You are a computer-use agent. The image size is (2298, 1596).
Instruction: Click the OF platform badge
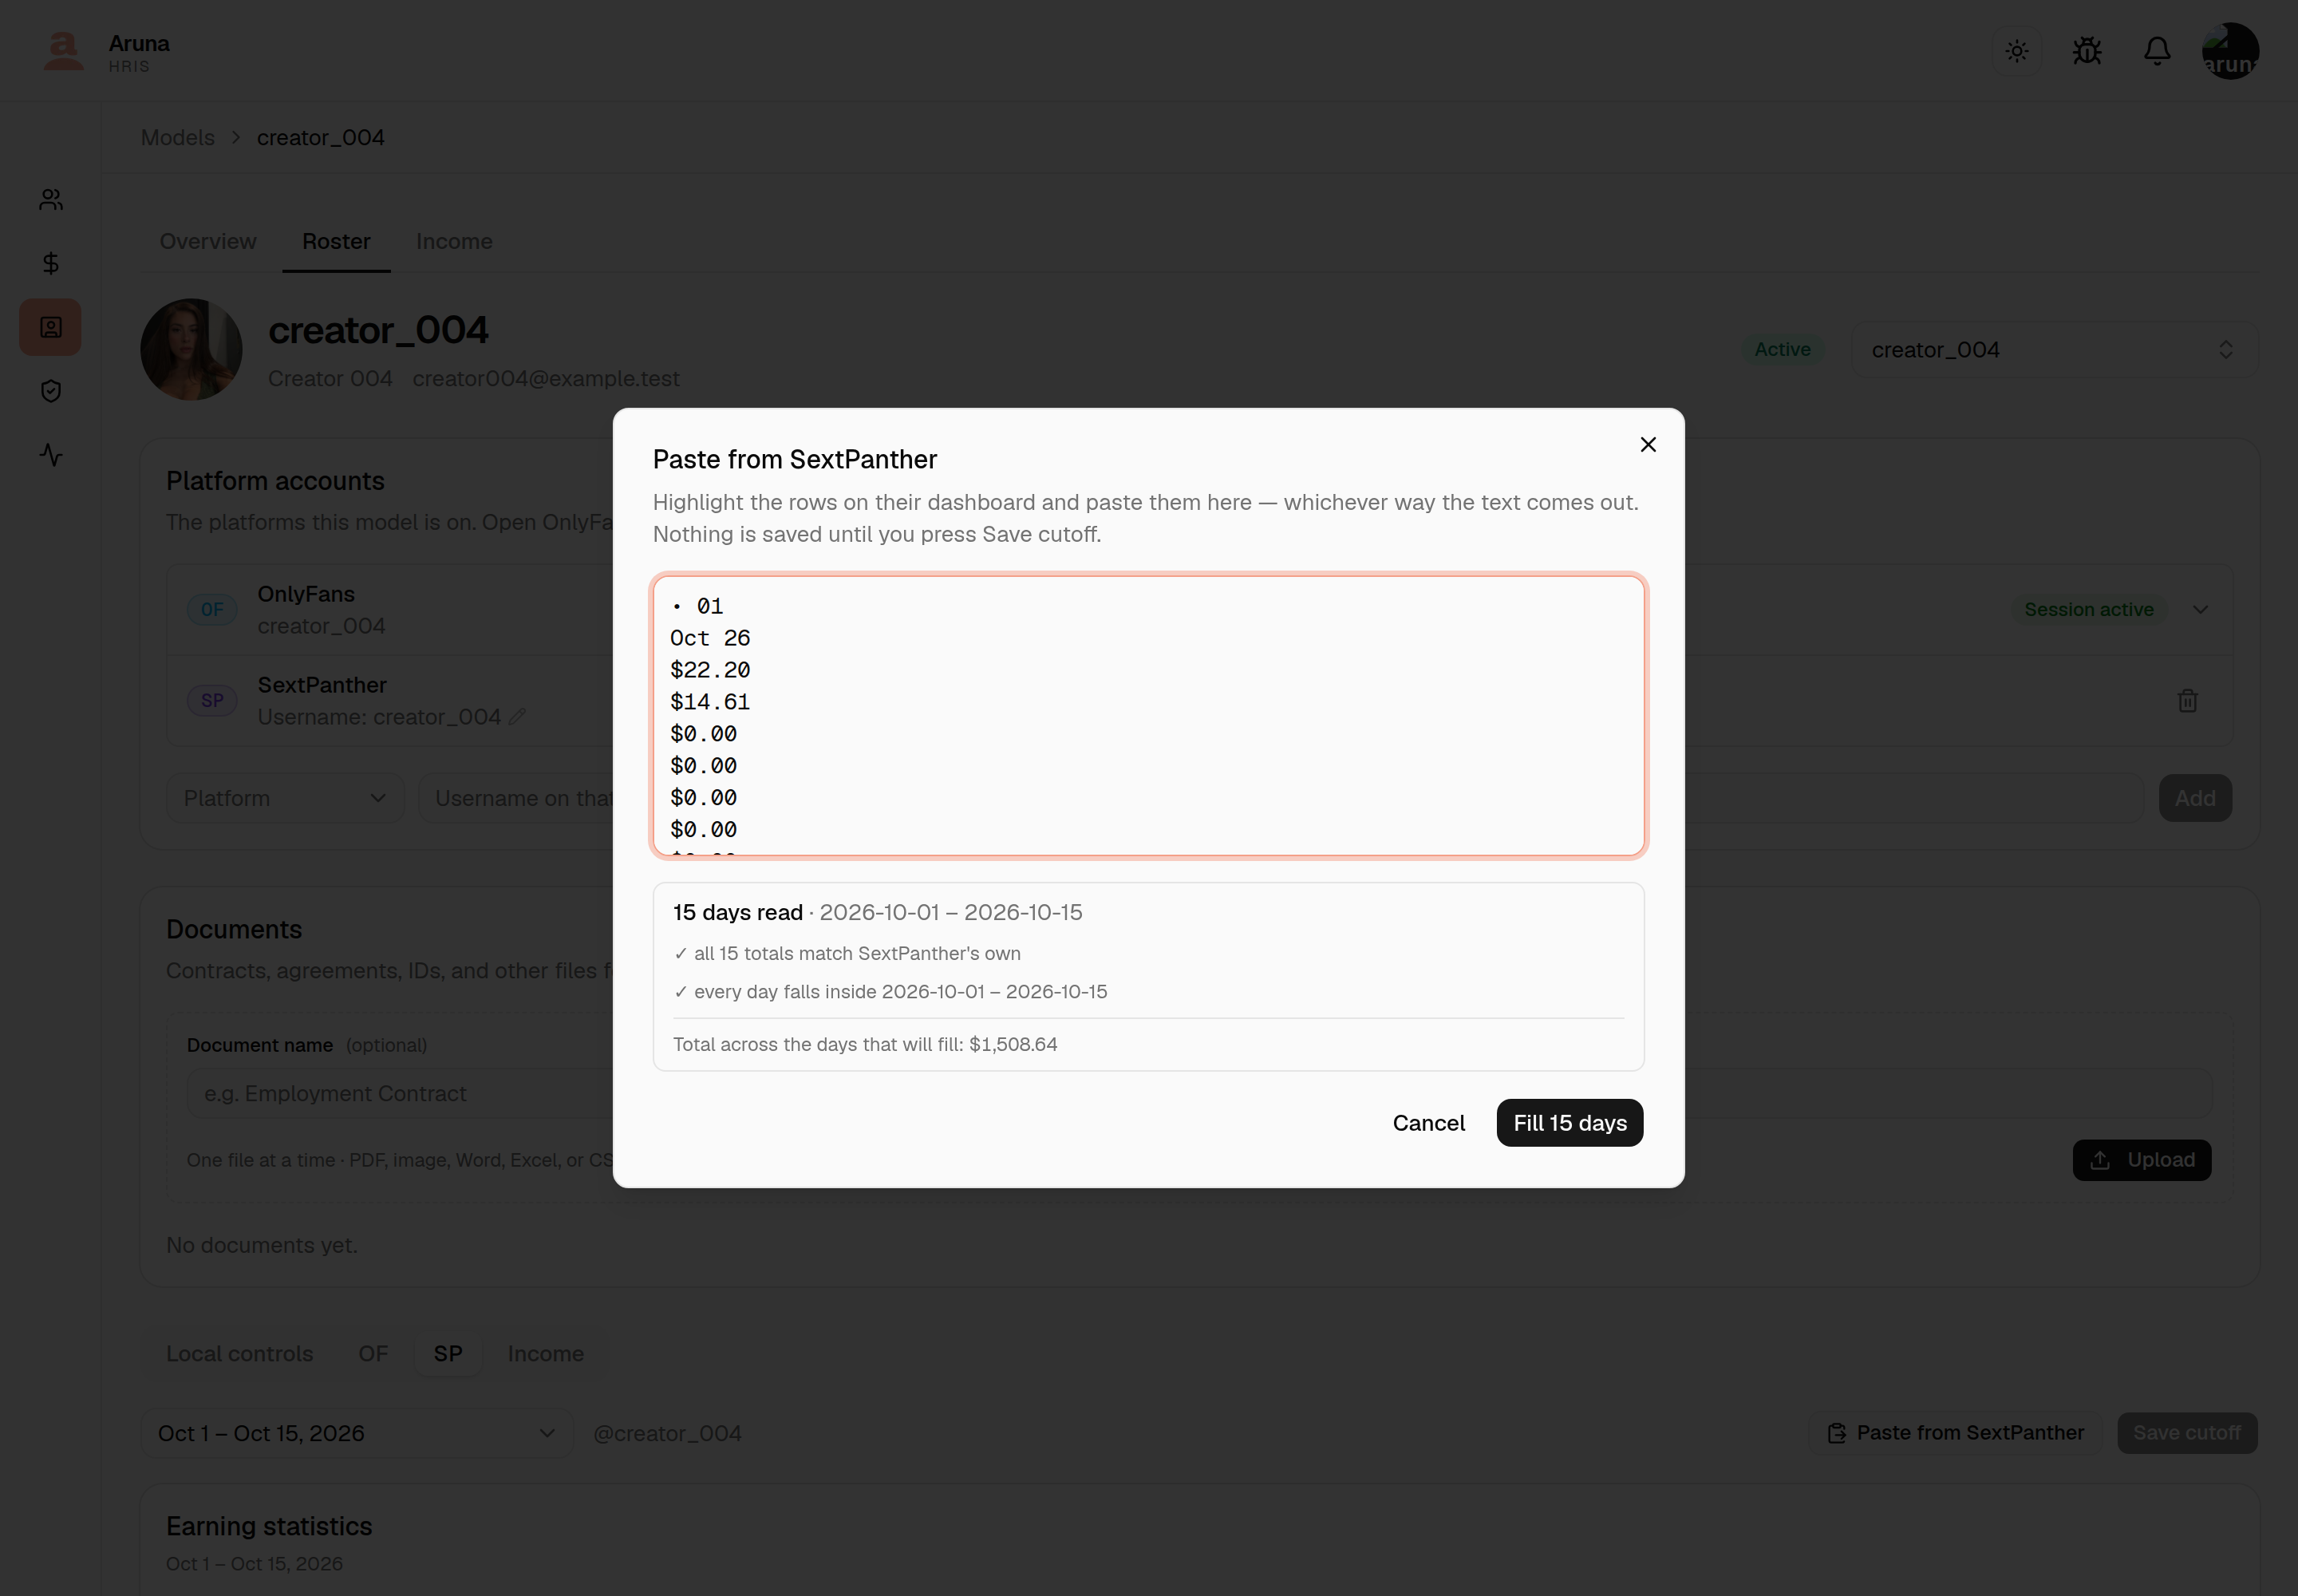212,609
